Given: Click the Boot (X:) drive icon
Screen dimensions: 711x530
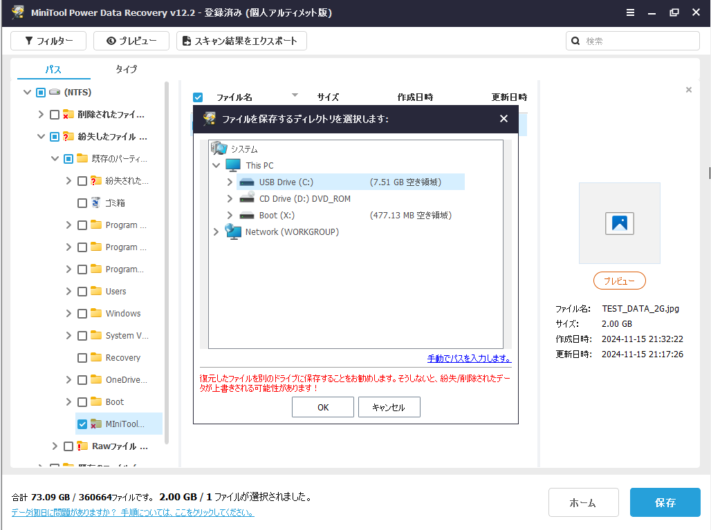Looking at the screenshot, I should pos(247,215).
